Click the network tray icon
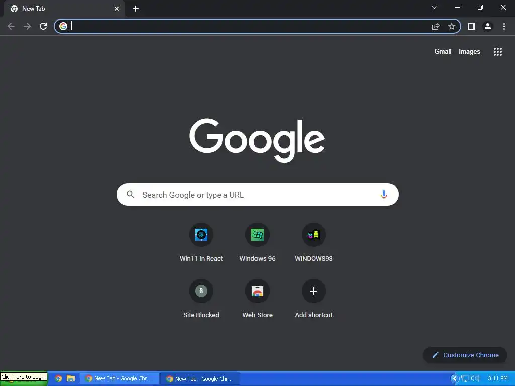 pyautogui.click(x=465, y=379)
